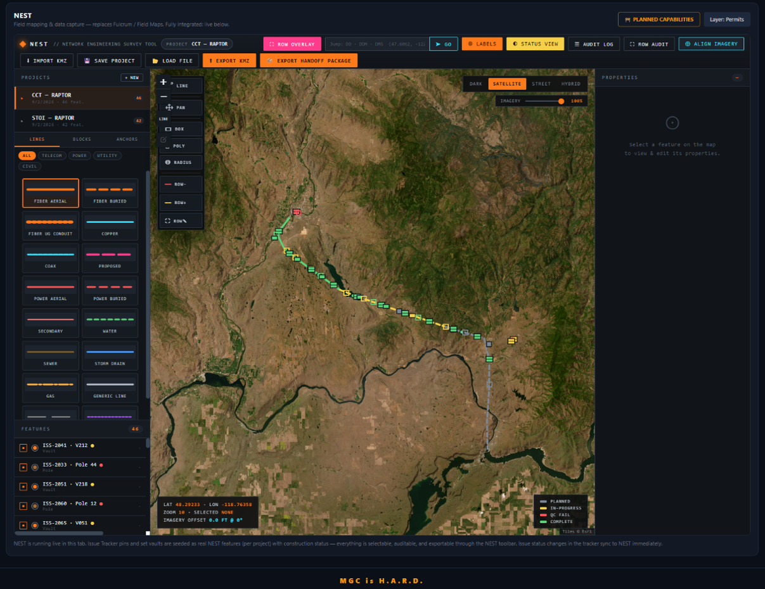Open the Layer: Permits selector
The height and width of the screenshot is (589, 765).
tap(727, 20)
